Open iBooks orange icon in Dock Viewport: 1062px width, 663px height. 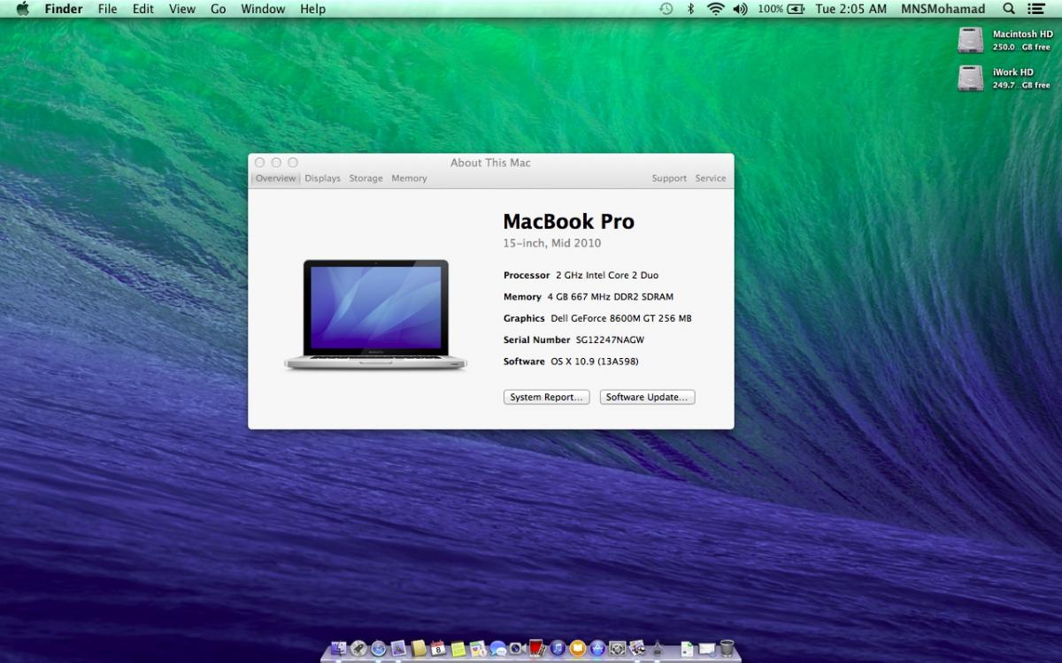tap(578, 649)
